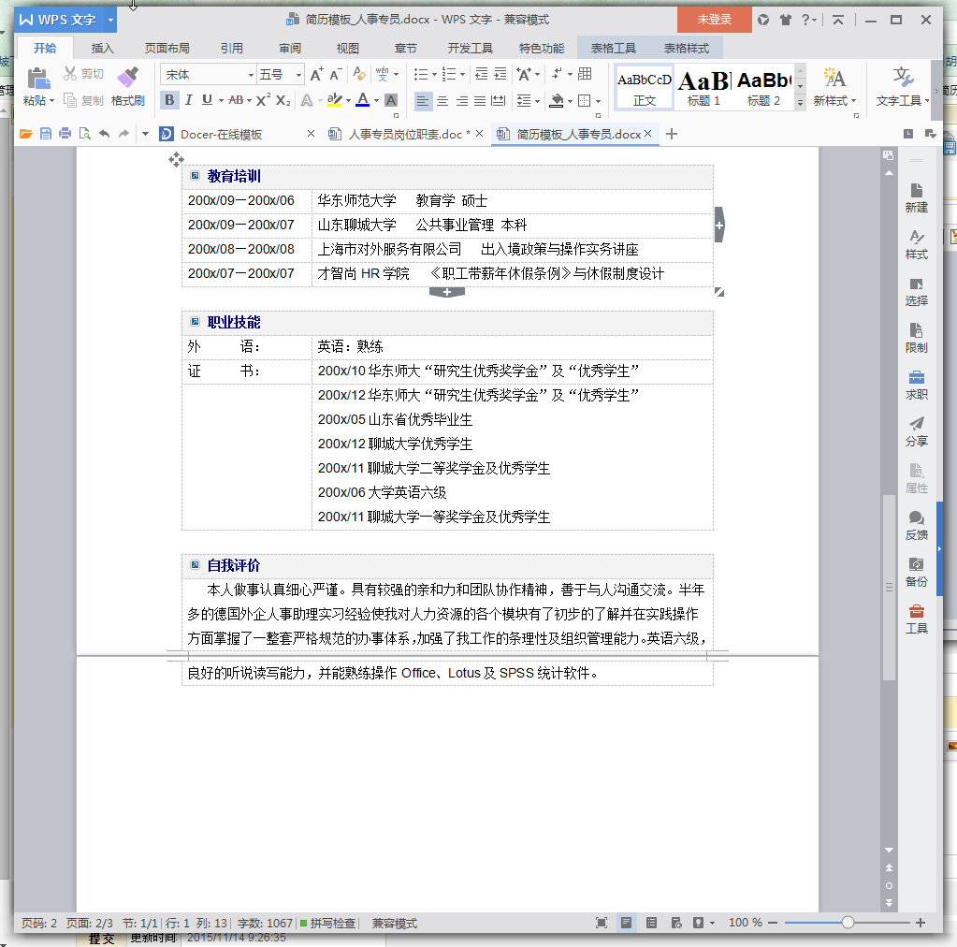Viewport: 957px width, 947px height.
Task: Open the WPS 文字 application menu arrow
Action: pos(110,20)
